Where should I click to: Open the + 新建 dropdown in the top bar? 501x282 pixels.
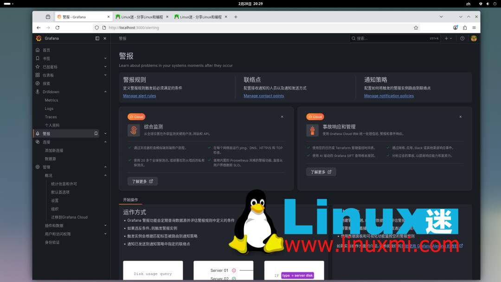[x=448, y=38]
